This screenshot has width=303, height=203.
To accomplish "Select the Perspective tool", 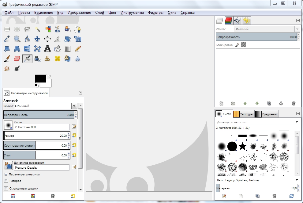I will point(17,48).
